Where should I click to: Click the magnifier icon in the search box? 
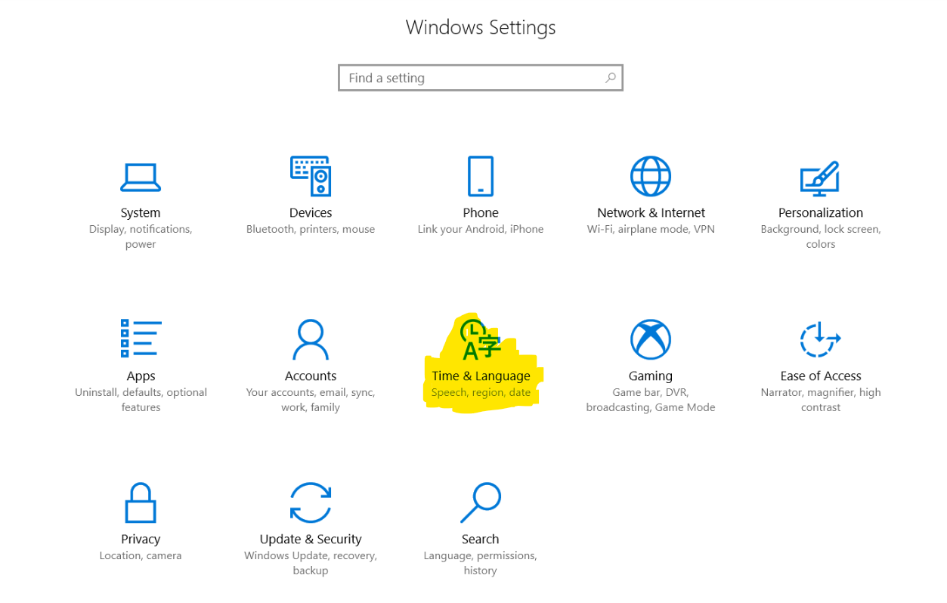click(x=611, y=77)
